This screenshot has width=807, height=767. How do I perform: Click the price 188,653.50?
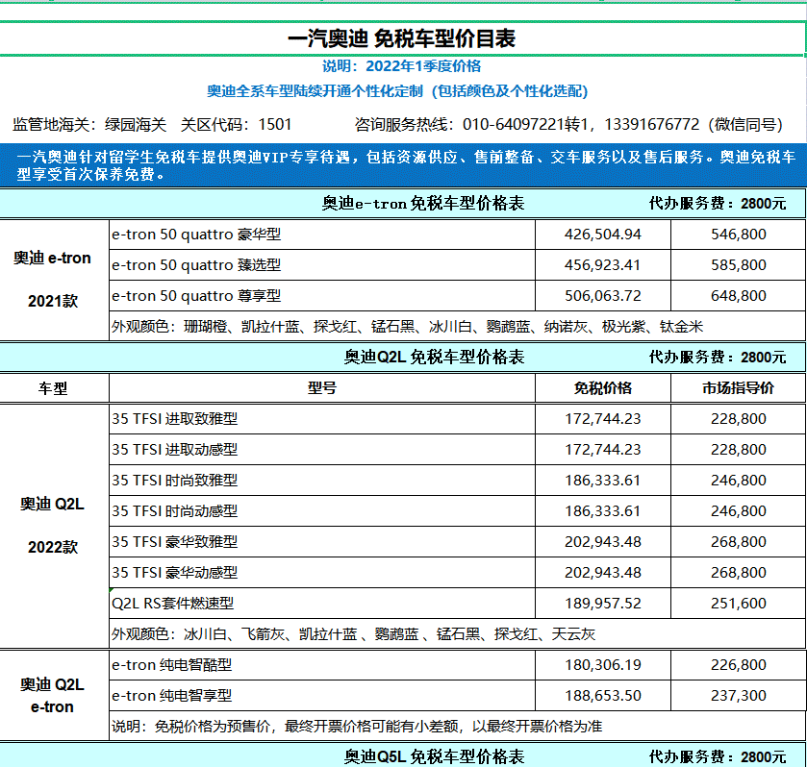coord(603,696)
